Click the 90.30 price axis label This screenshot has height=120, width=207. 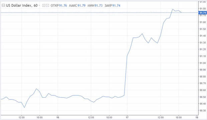pyautogui.click(x=203, y=111)
